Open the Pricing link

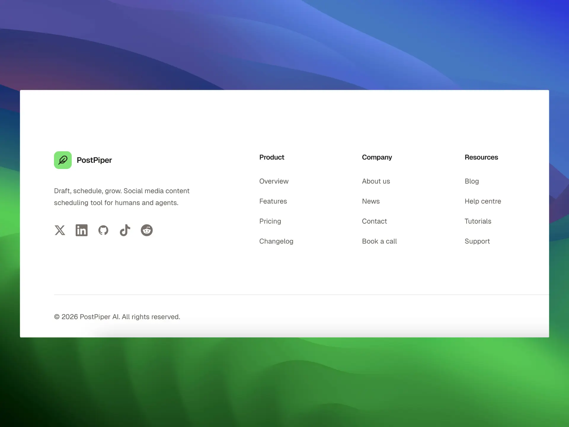(x=270, y=221)
